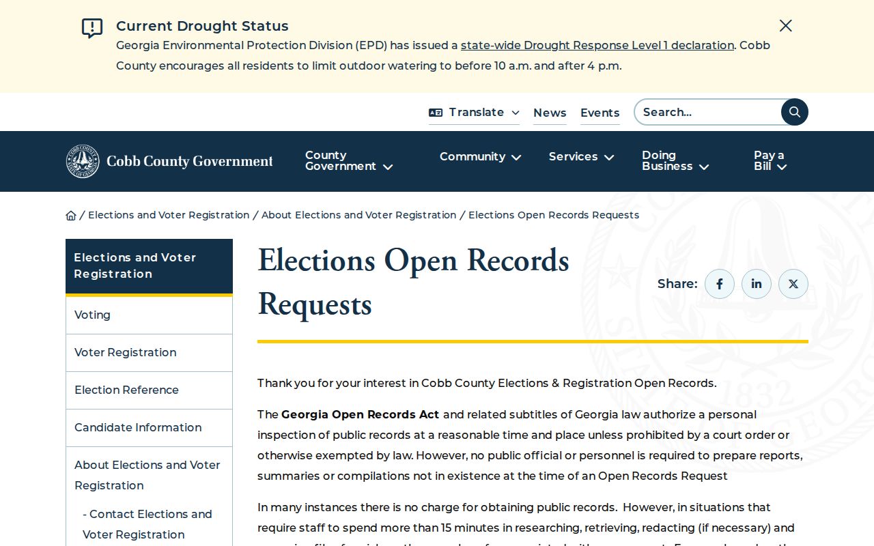This screenshot has width=874, height=546.
Task: Select Voter Registration in the sidebar
Action: [x=149, y=353]
